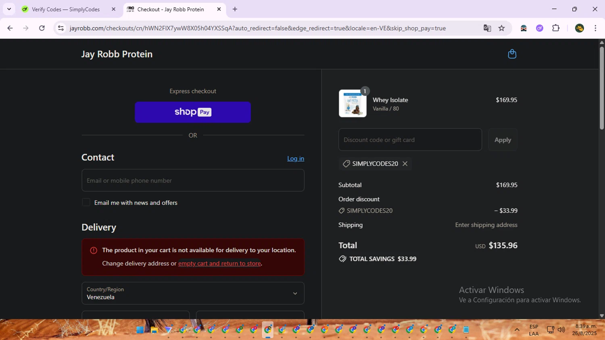The width and height of the screenshot is (605, 340).
Task: Click the purple round extension icon
Action: (540, 28)
